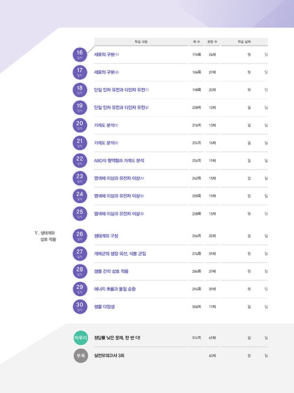Click the gray 부록 circle badge

[81, 356]
